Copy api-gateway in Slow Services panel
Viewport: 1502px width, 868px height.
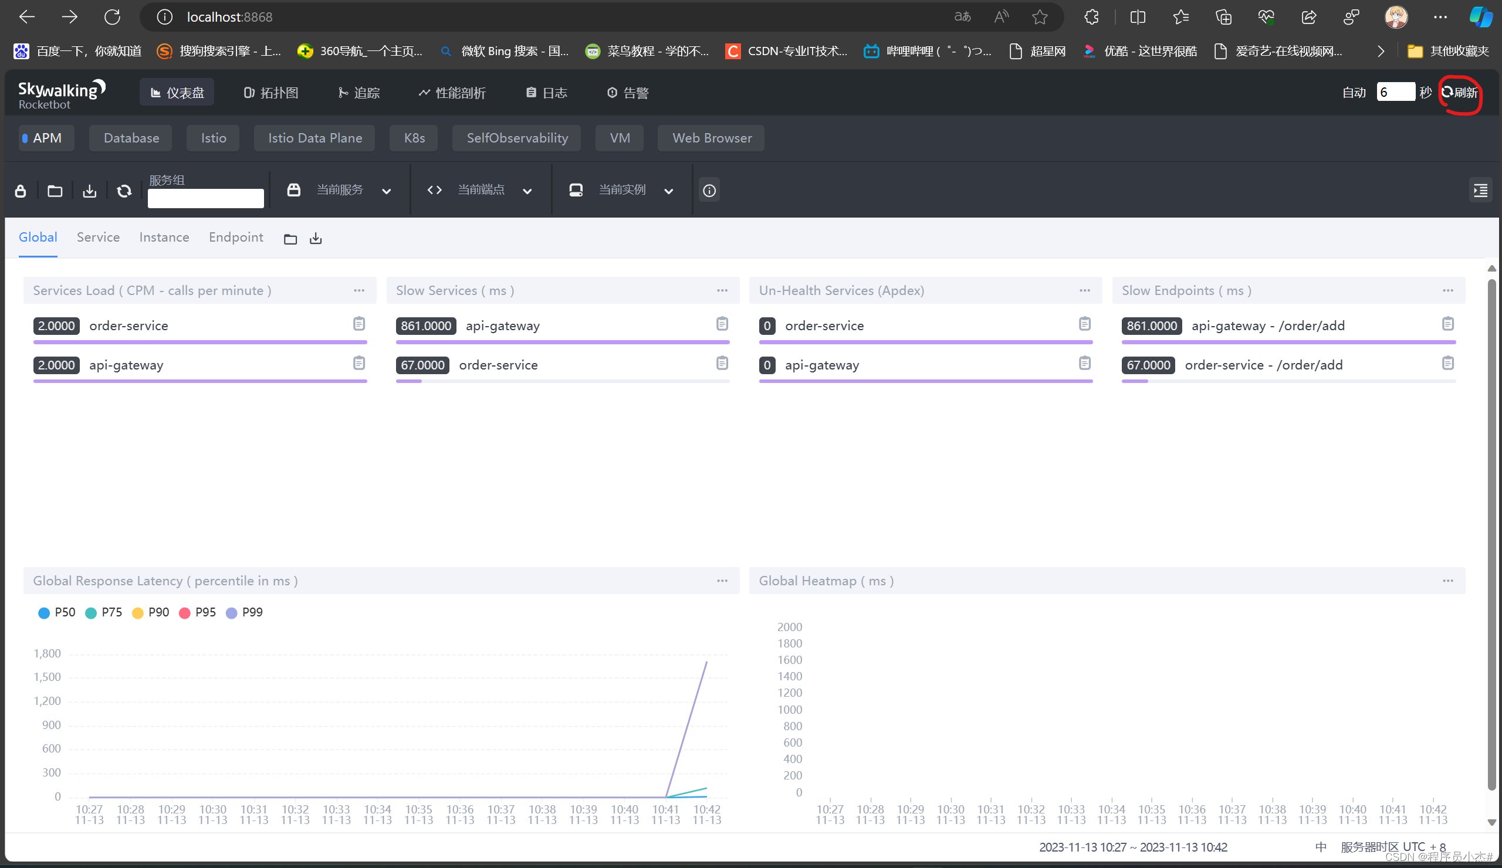[x=722, y=324]
